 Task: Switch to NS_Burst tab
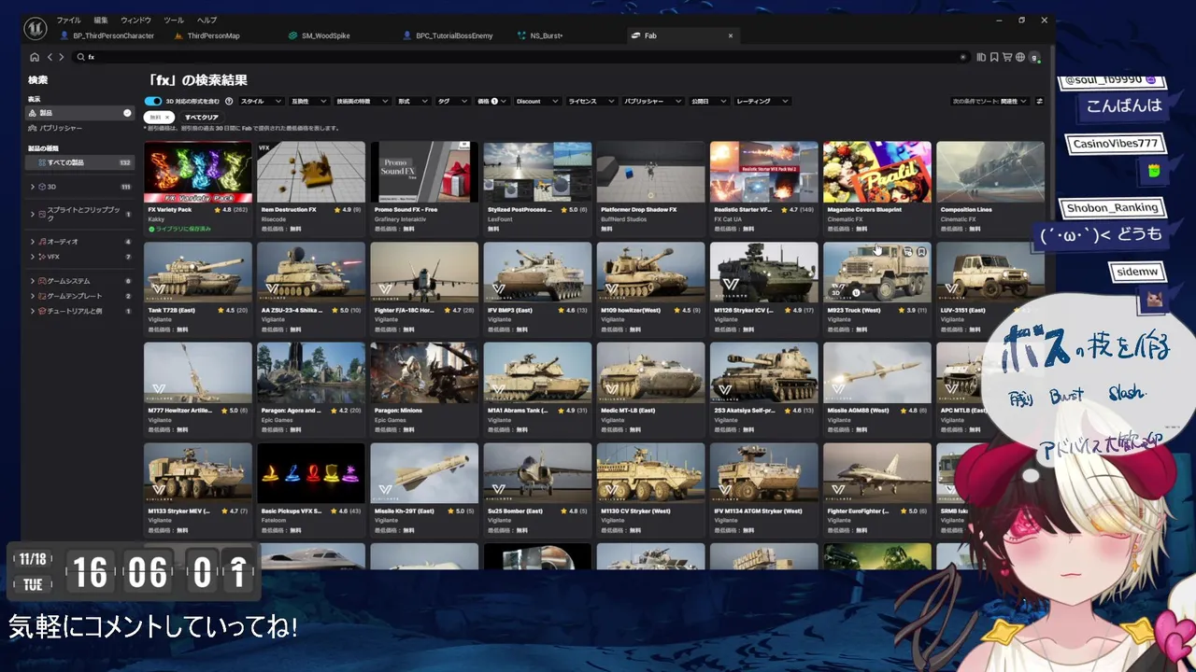pyautogui.click(x=547, y=35)
